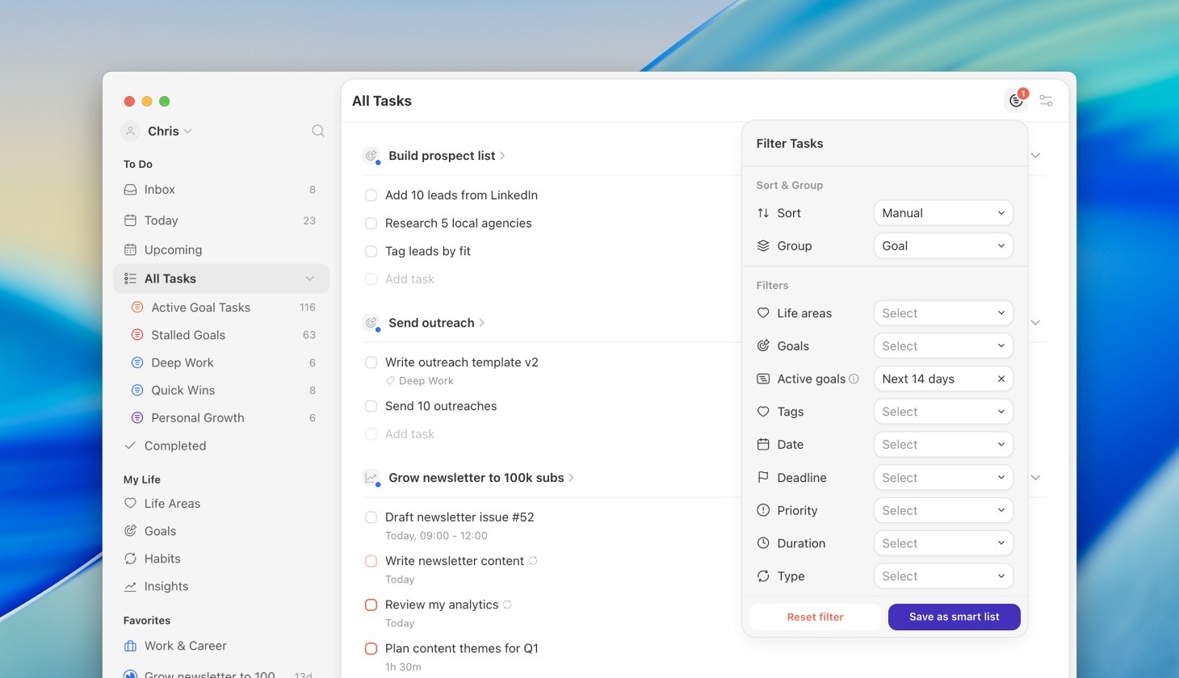Screen dimensions: 1179x678
Task: Check off Research 5 local agencies
Action: [371, 224]
